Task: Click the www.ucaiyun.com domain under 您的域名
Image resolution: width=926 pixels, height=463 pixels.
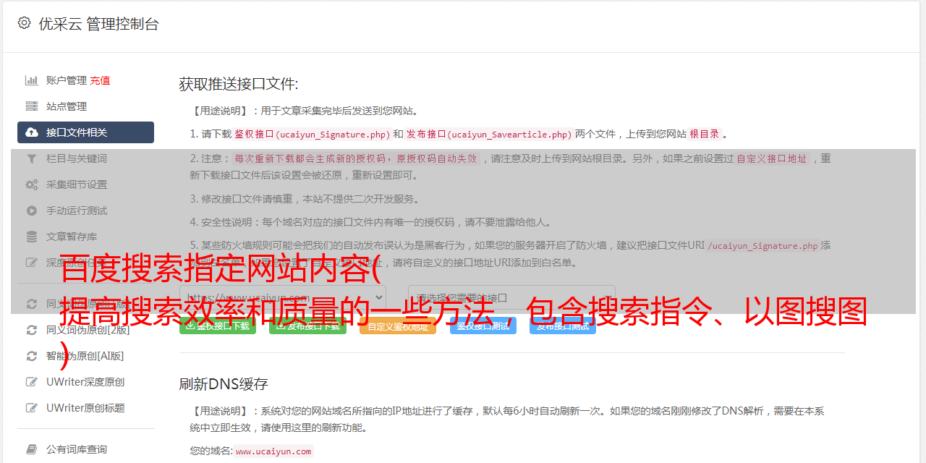Action: (x=273, y=451)
